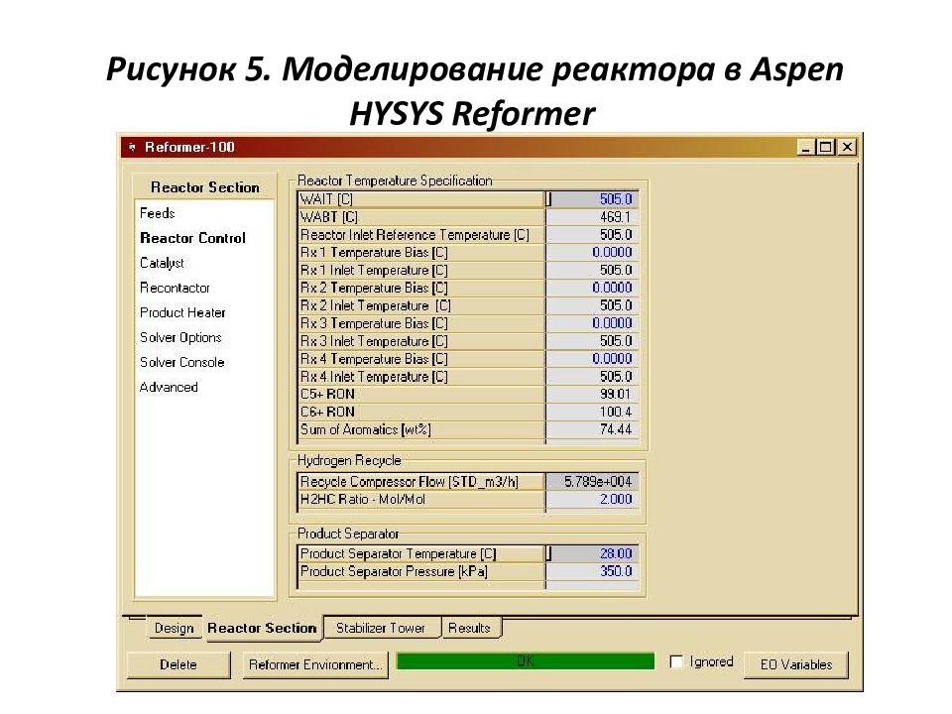Open the Product Heater page
The width and height of the screenshot is (952, 714).
[182, 312]
